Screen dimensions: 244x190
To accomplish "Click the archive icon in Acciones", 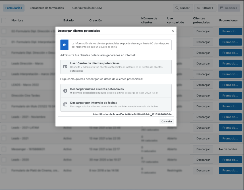I will point(222,8).
